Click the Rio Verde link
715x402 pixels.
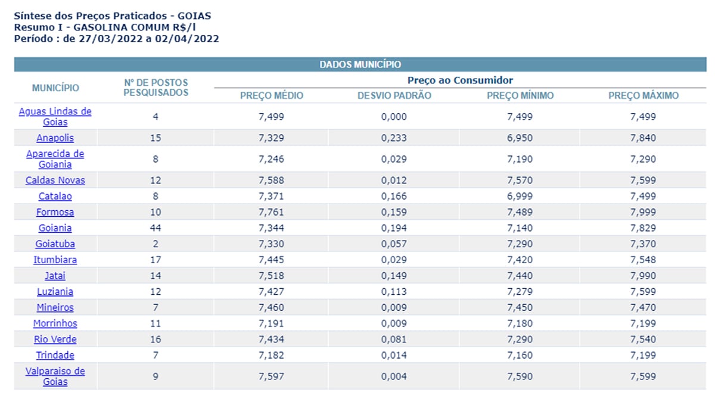point(55,339)
